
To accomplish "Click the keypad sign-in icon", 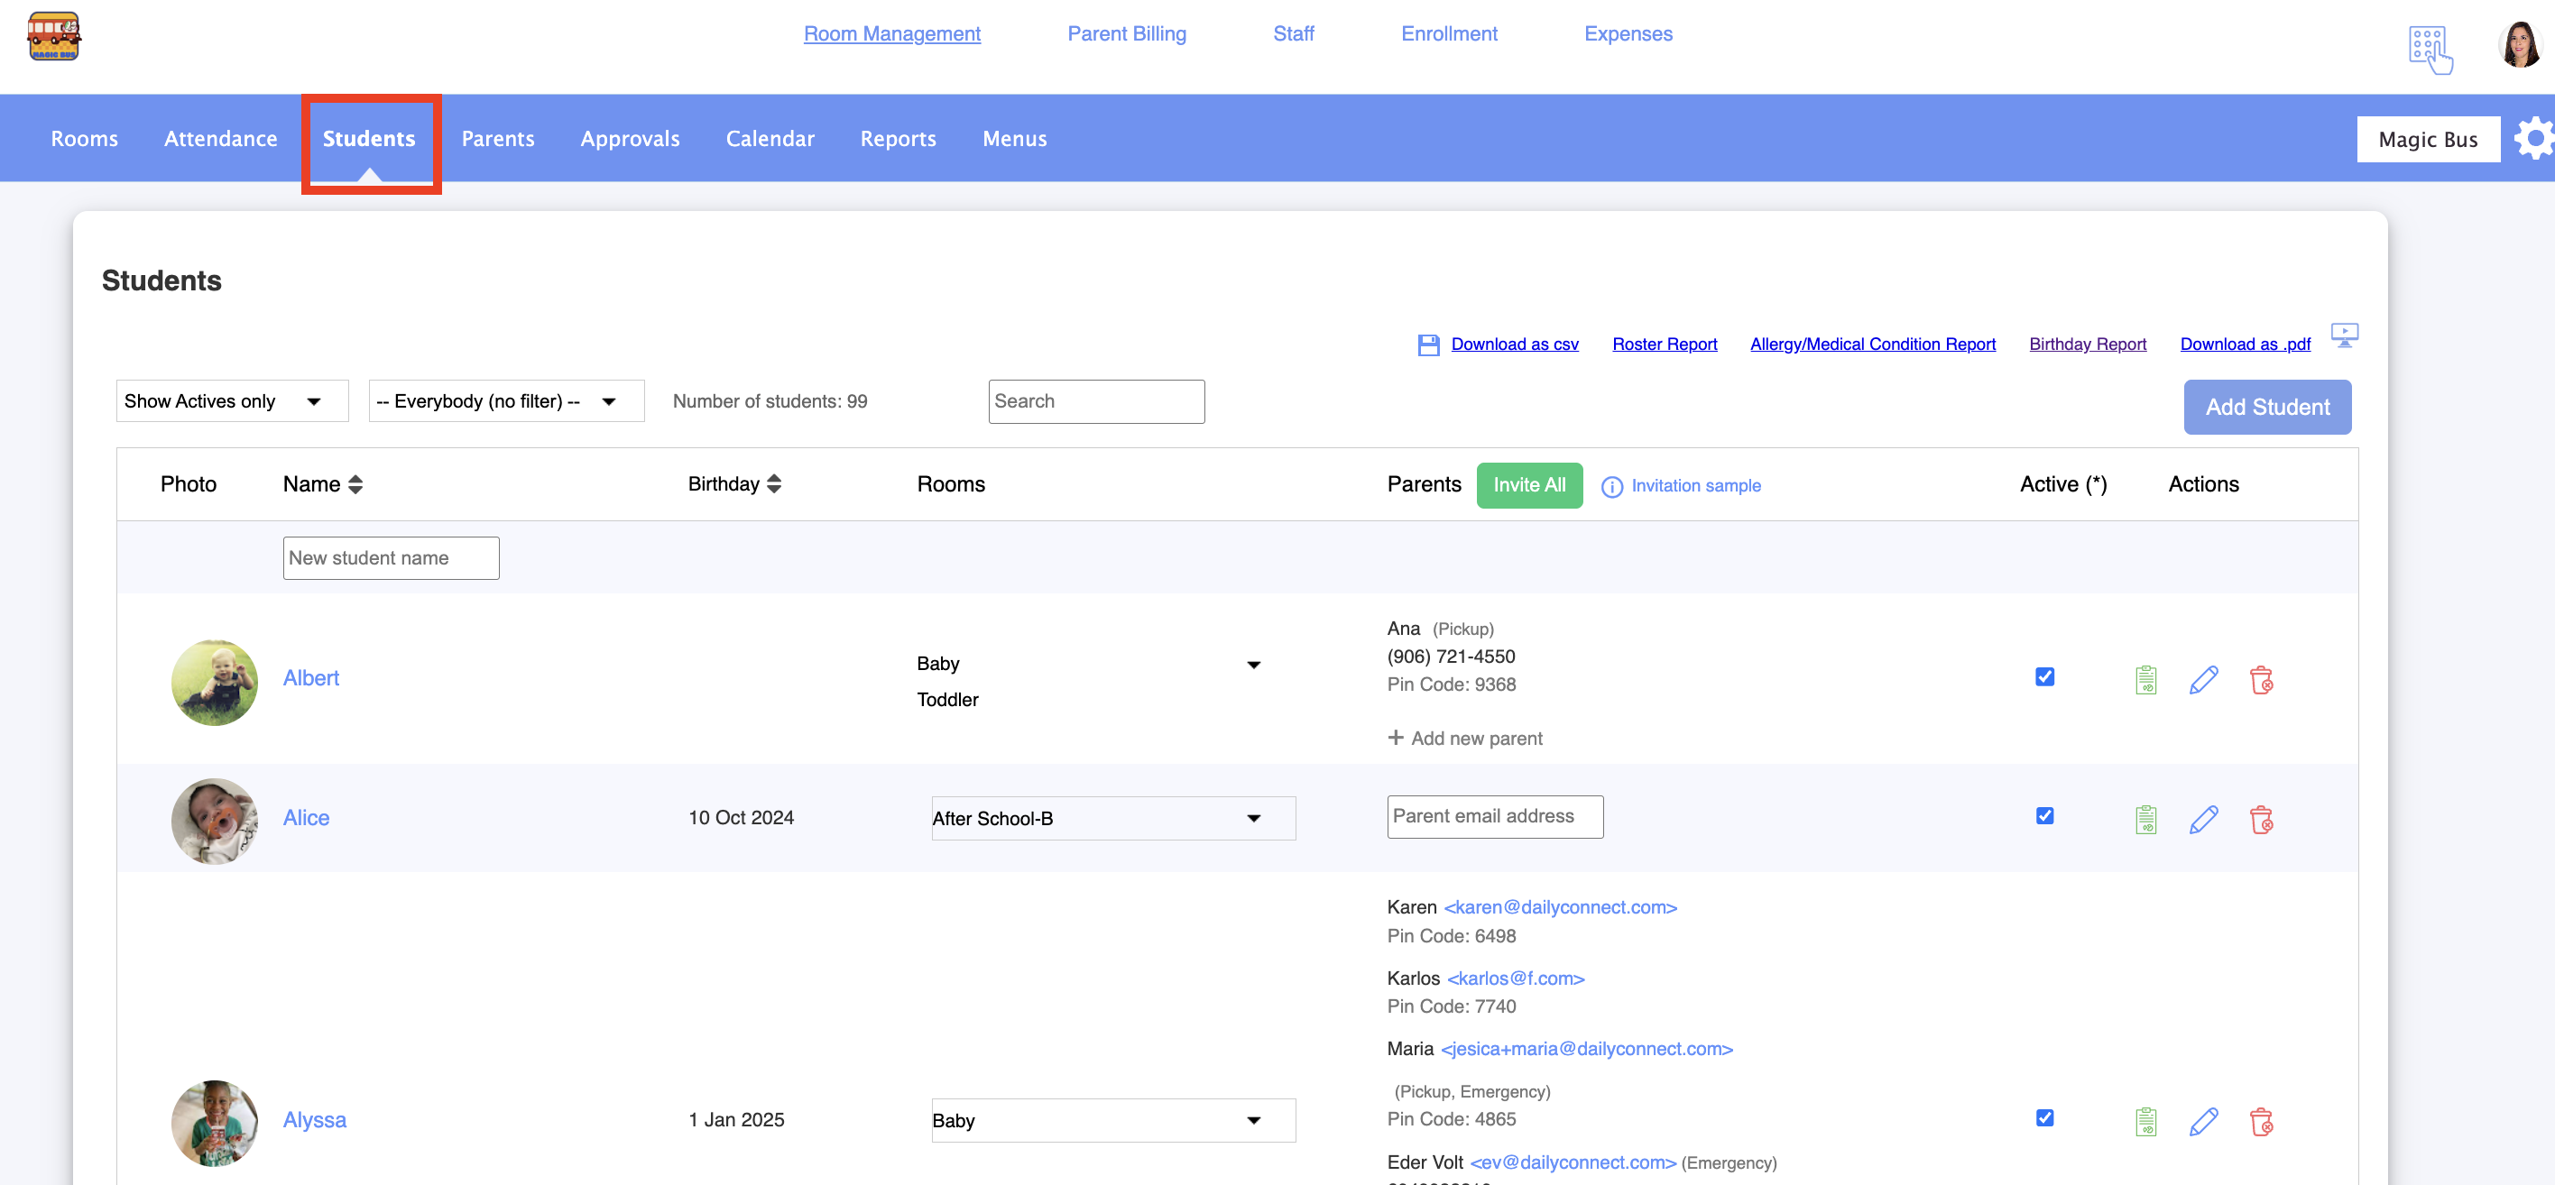I will click(x=2429, y=48).
